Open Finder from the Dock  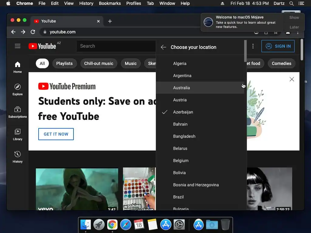tap(85, 225)
